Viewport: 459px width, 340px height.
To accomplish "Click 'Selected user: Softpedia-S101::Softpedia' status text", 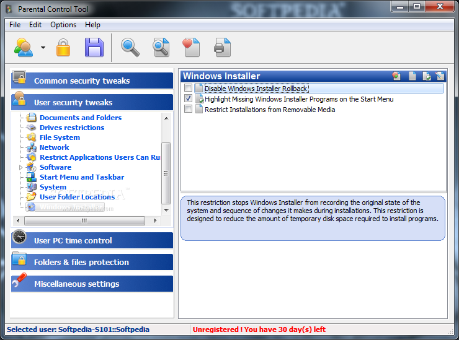I will click(78, 329).
